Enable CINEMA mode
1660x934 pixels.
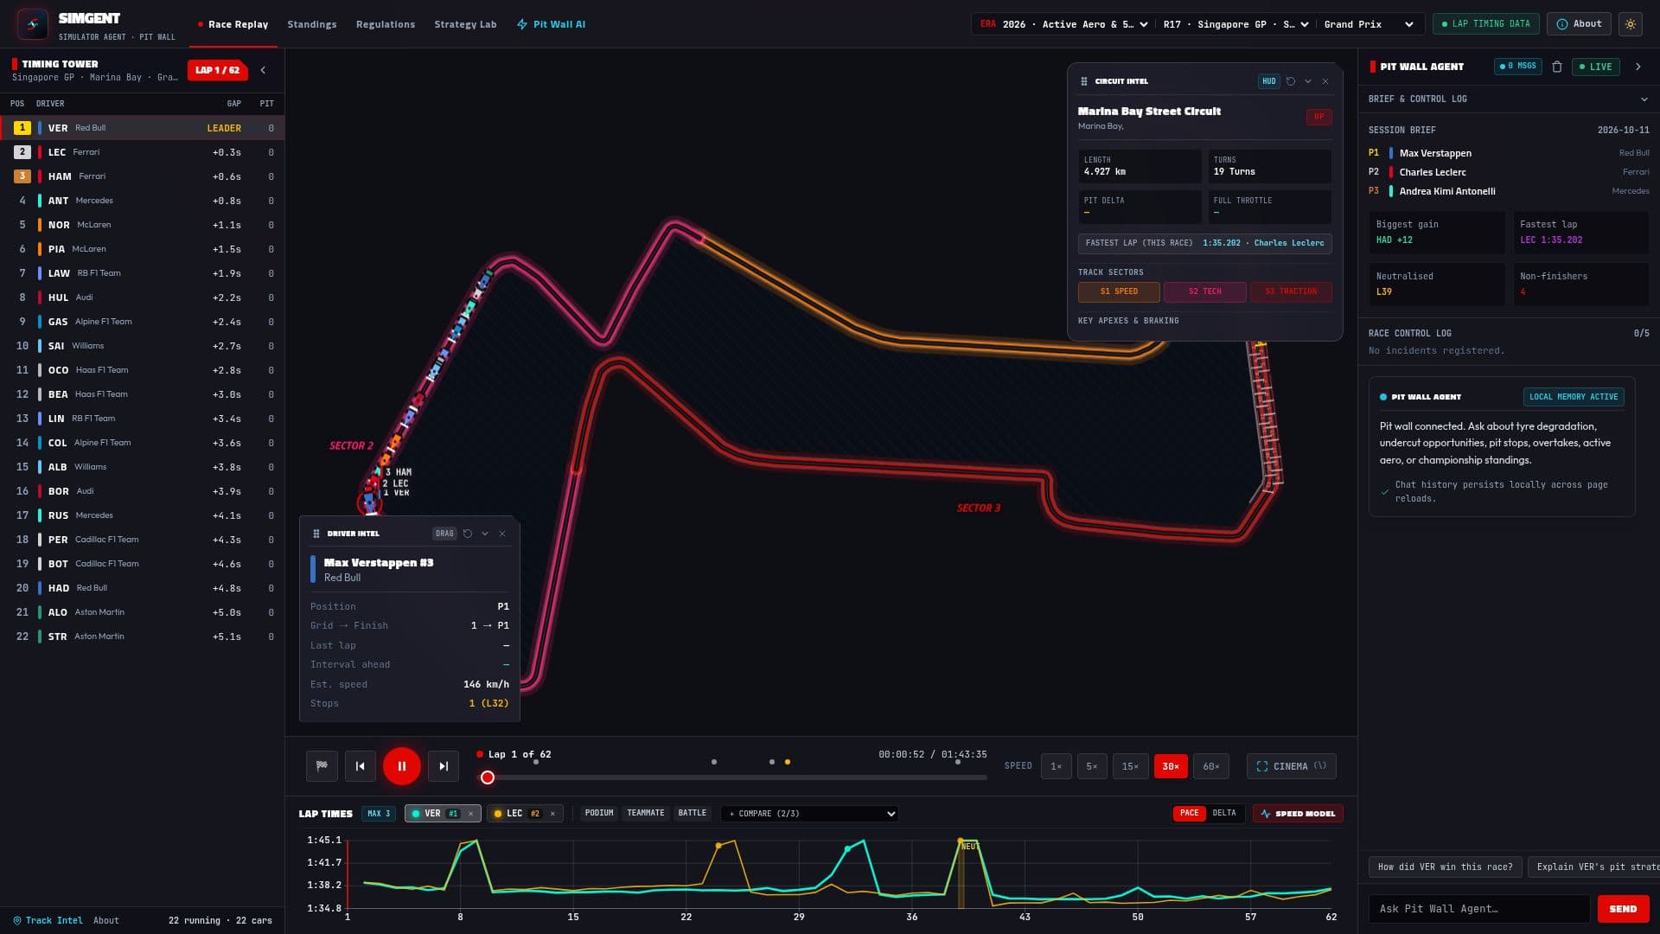coord(1291,766)
